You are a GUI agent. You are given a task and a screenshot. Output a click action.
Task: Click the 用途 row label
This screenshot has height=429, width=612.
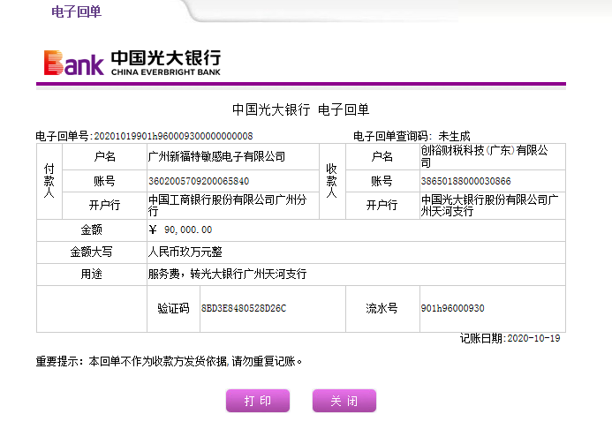pyautogui.click(x=91, y=274)
